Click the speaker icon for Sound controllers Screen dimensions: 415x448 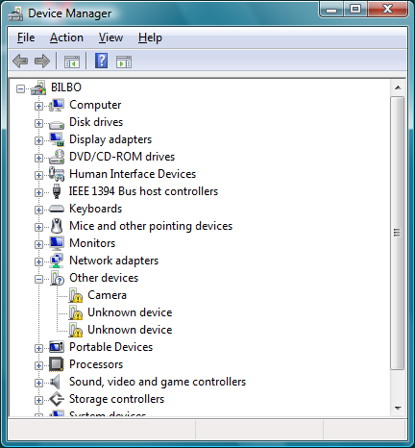pos(55,382)
